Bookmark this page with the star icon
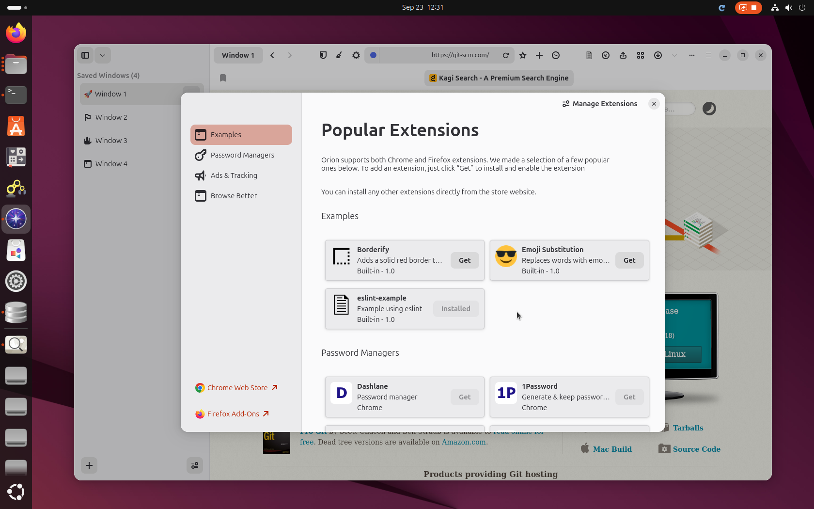Viewport: 814px width, 509px height. [523, 55]
